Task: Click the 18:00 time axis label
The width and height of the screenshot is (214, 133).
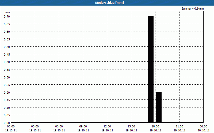Action: click(x=155, y=127)
